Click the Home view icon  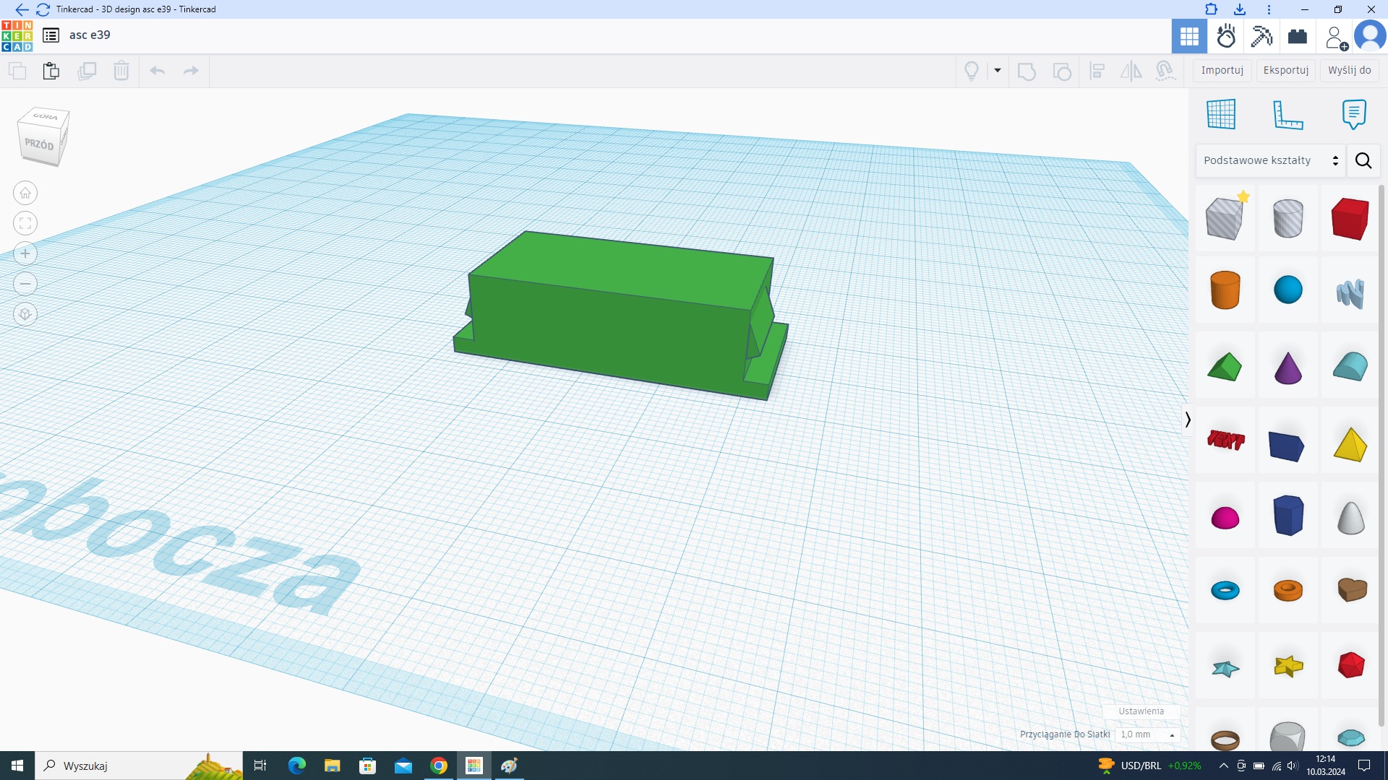25,193
